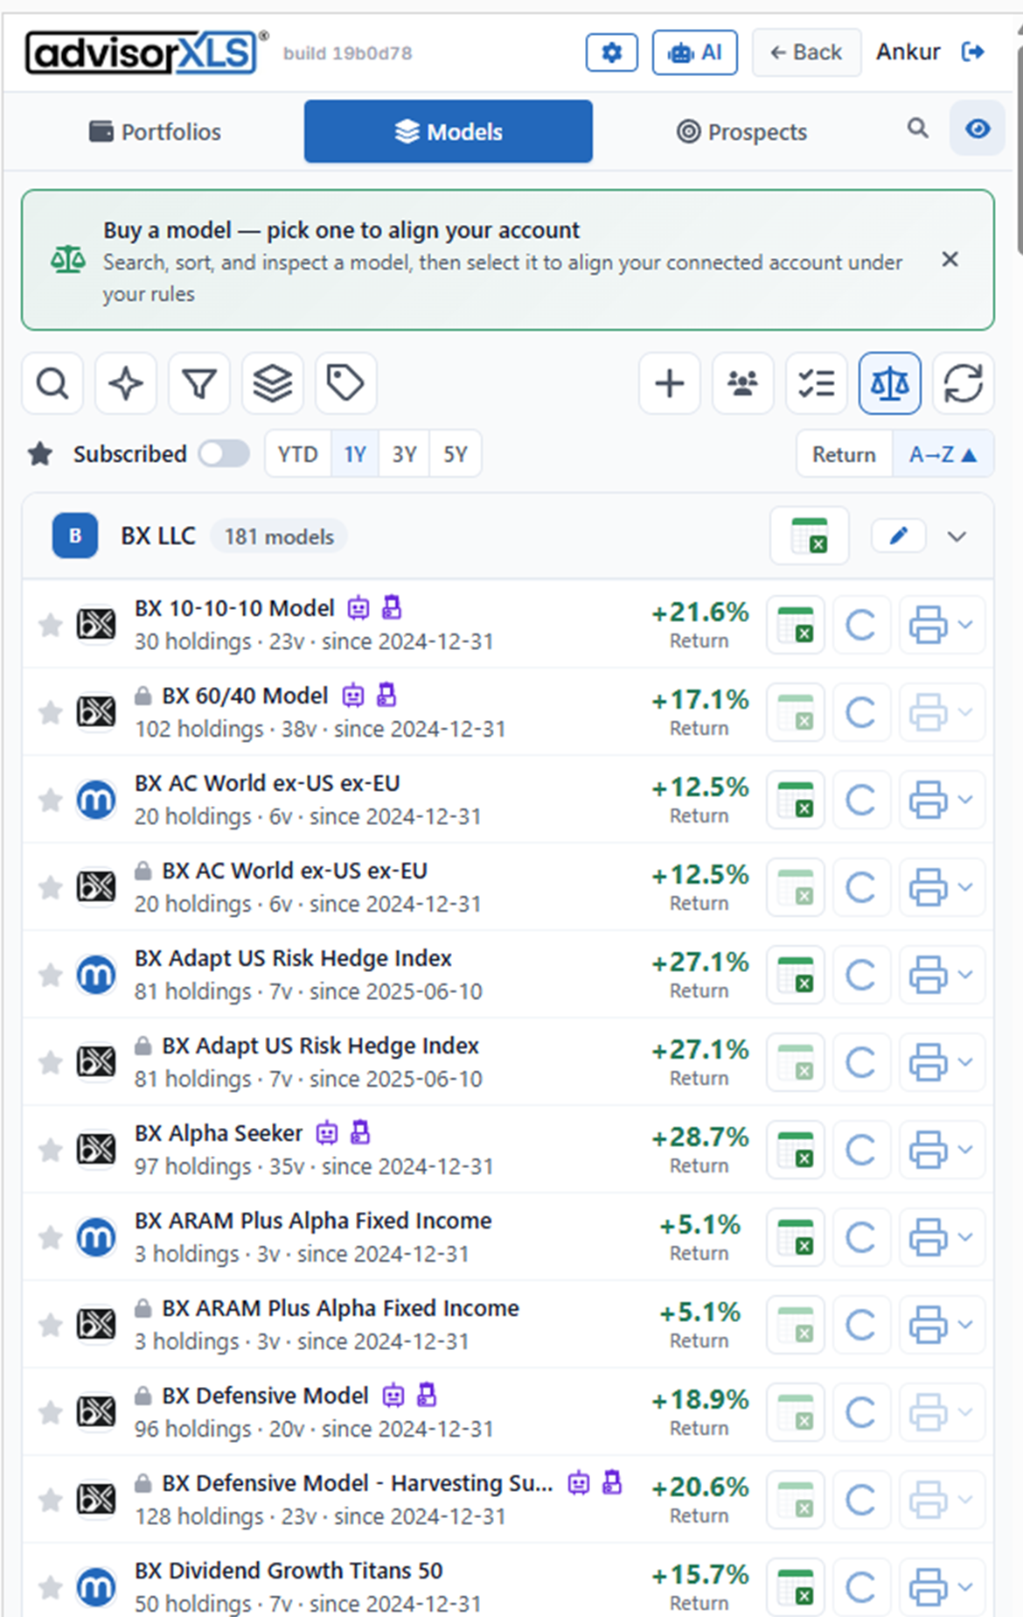Edit BX LLC group with pencil
The height and width of the screenshot is (1617, 1023).
tap(898, 535)
